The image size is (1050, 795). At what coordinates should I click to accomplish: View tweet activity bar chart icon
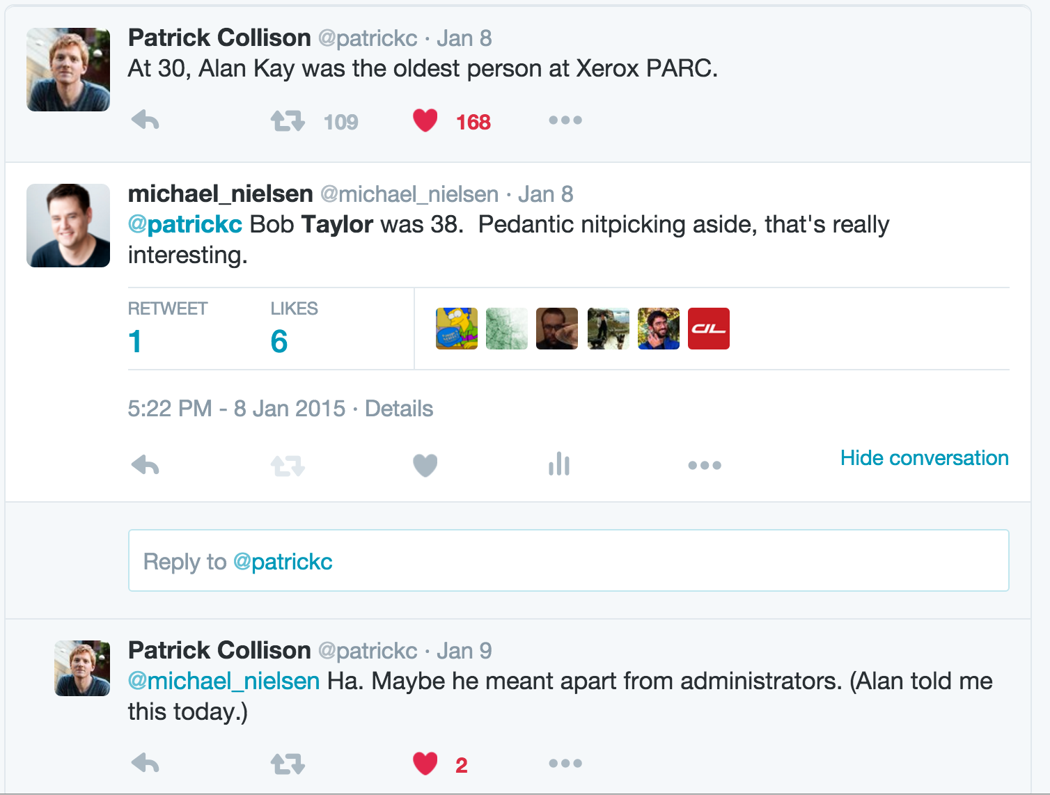559,464
